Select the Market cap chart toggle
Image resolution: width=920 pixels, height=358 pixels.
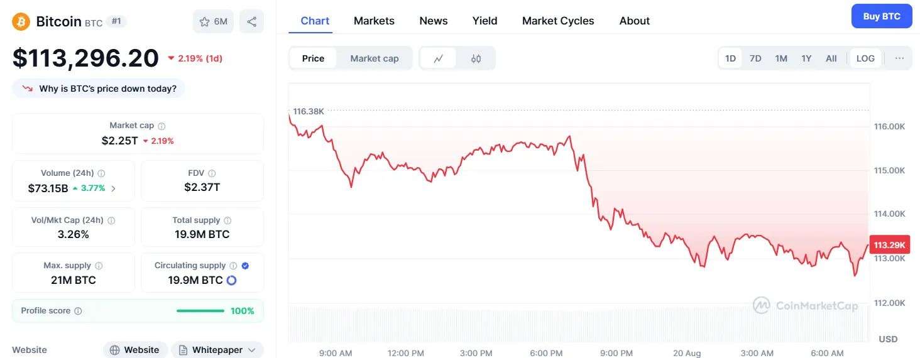pyautogui.click(x=375, y=58)
